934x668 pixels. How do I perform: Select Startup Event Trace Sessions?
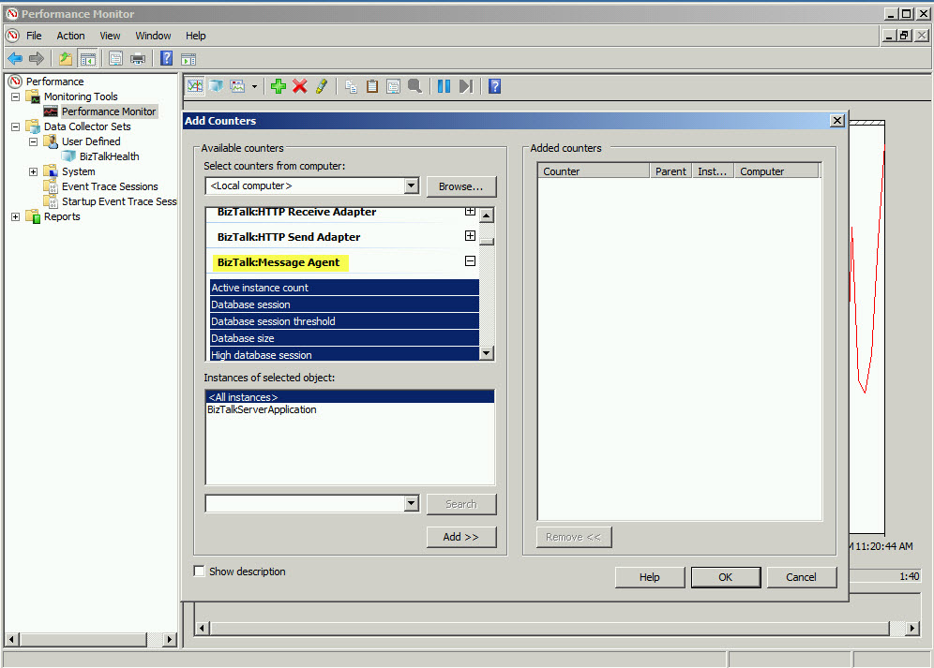click(119, 201)
